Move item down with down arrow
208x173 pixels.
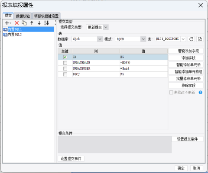click(x=39, y=23)
